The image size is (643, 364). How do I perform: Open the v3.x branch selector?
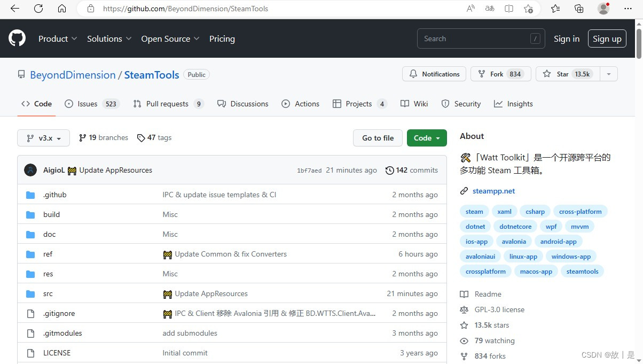tap(43, 138)
